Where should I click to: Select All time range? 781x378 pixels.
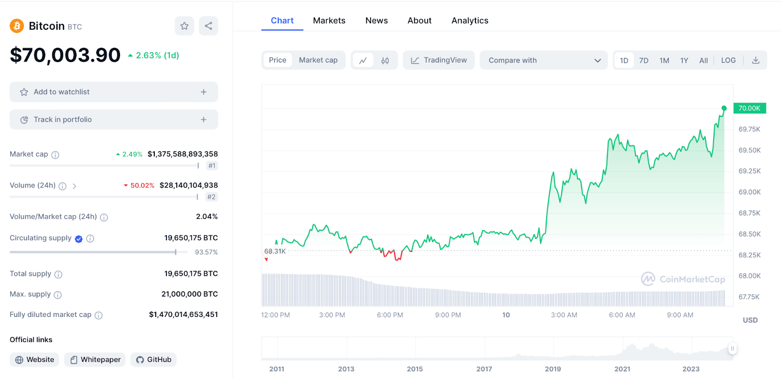[x=703, y=60]
